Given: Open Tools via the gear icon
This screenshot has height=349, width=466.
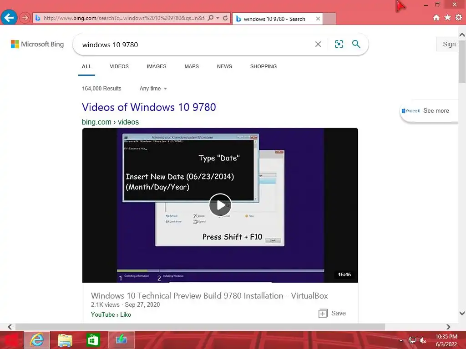Looking at the screenshot, I should (x=459, y=18).
